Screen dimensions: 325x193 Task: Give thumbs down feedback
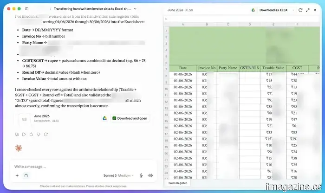39,135
